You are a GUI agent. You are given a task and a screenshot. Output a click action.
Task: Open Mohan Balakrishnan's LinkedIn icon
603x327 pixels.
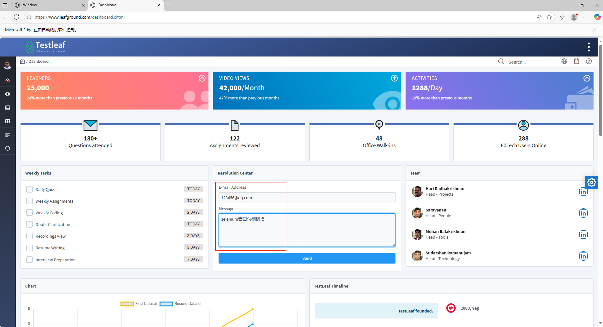tap(583, 235)
